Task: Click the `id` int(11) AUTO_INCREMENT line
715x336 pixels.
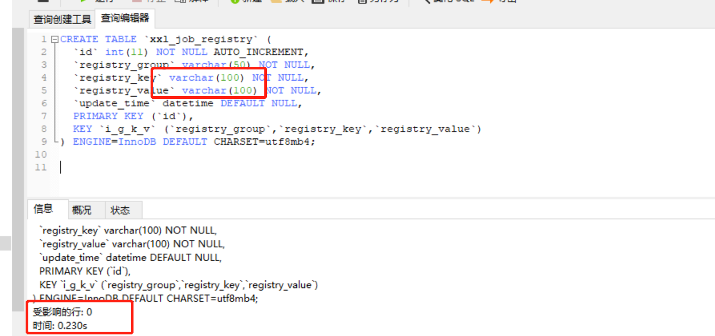Action: coord(191,52)
